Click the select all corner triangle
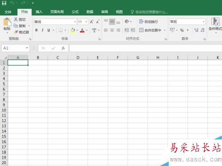The width and height of the screenshot is (222, 166). pyautogui.click(x=5, y=58)
